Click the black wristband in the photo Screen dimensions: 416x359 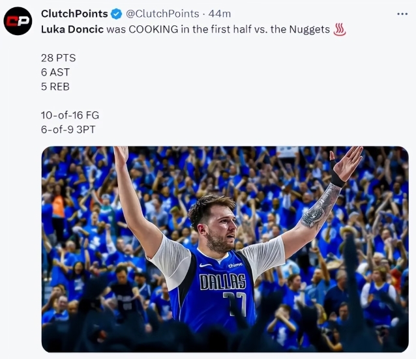[337, 178]
